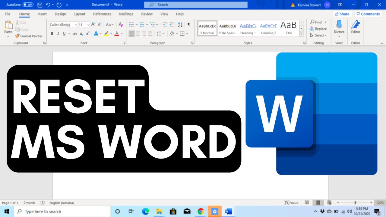Select Align Left
The height and width of the screenshot is (217, 386).
(131, 33)
